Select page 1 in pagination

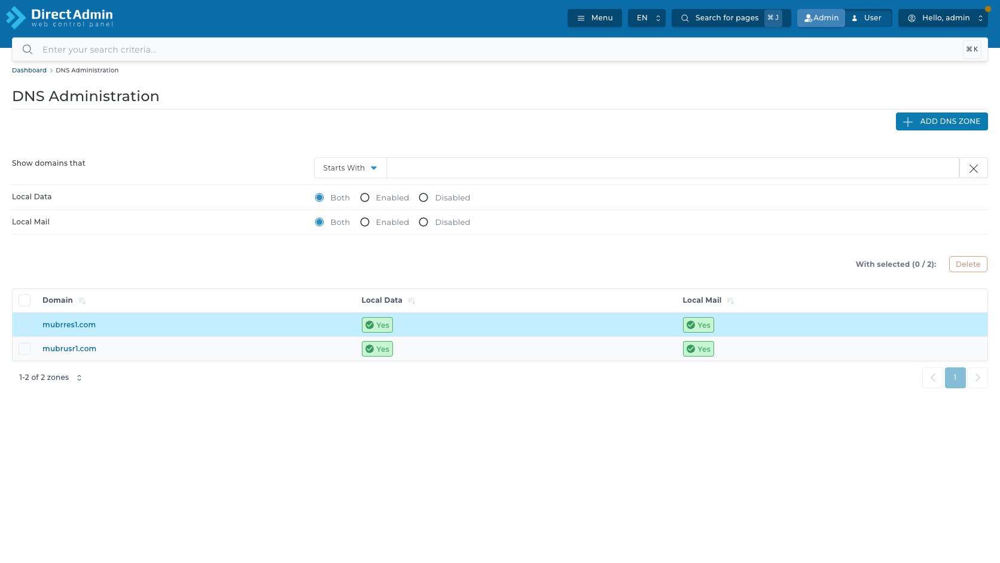[955, 378]
